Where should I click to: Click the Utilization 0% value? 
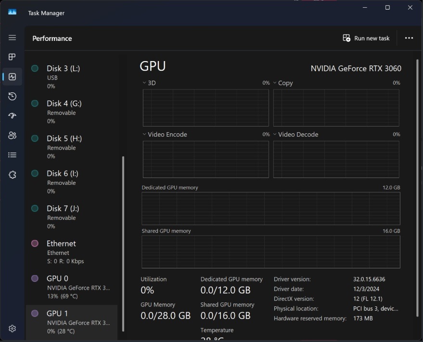[147, 290]
